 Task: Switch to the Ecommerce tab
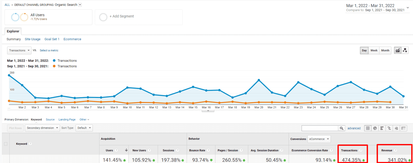72,39
